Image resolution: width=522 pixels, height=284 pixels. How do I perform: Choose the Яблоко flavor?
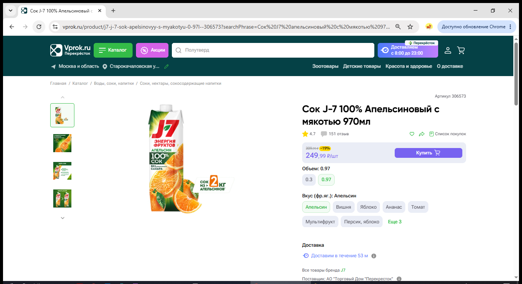pyautogui.click(x=368, y=207)
